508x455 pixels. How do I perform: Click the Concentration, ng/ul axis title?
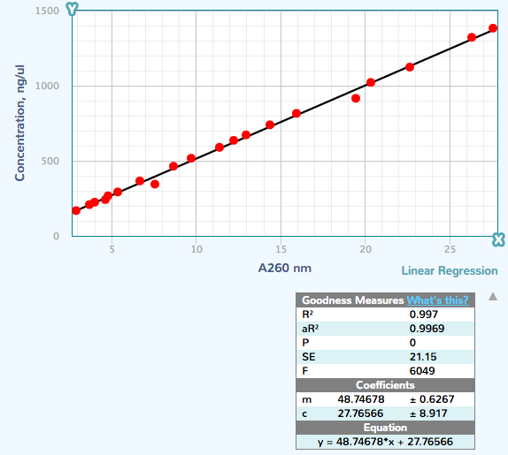[x=19, y=123]
